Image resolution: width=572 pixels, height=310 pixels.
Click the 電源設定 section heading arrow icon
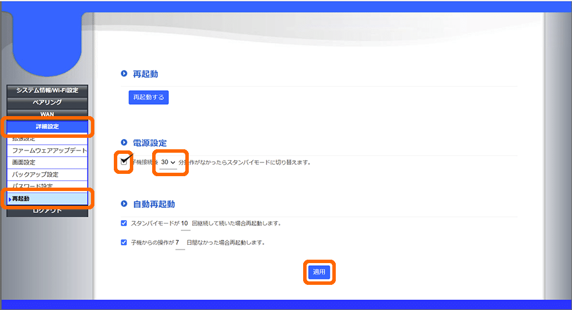[x=124, y=142]
